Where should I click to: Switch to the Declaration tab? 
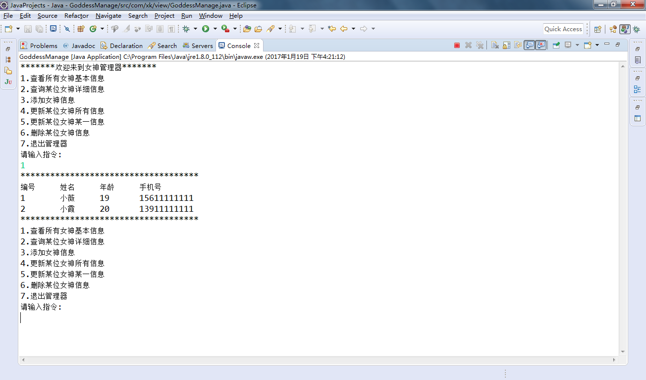(x=121, y=46)
